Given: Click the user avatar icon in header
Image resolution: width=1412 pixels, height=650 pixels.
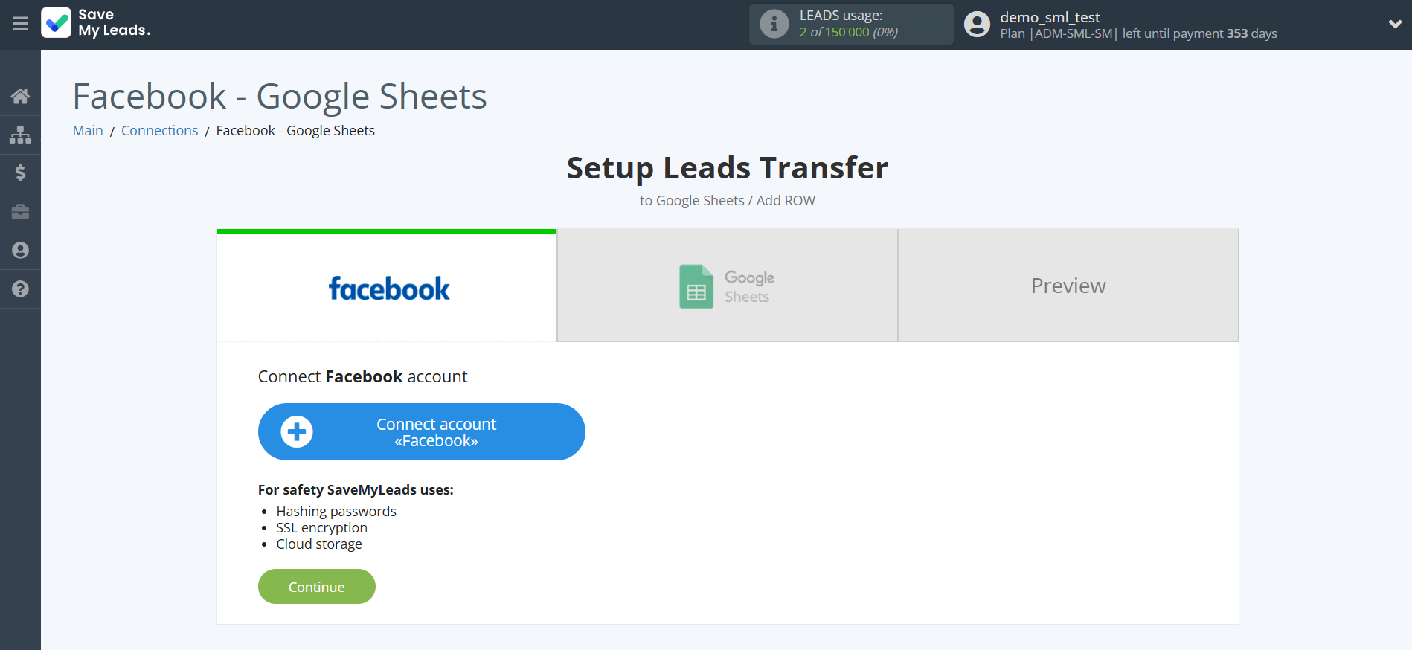Looking at the screenshot, I should pos(977,25).
